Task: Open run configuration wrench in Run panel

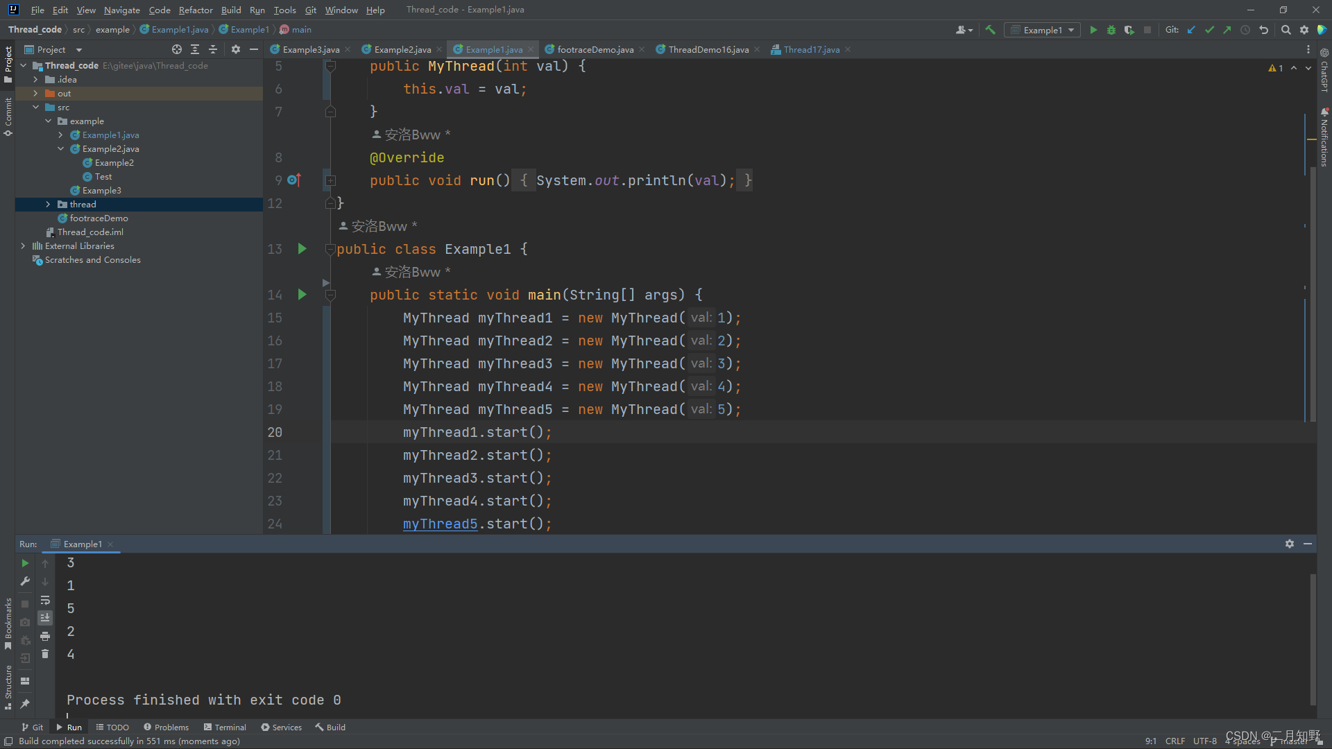Action: pos(25,581)
